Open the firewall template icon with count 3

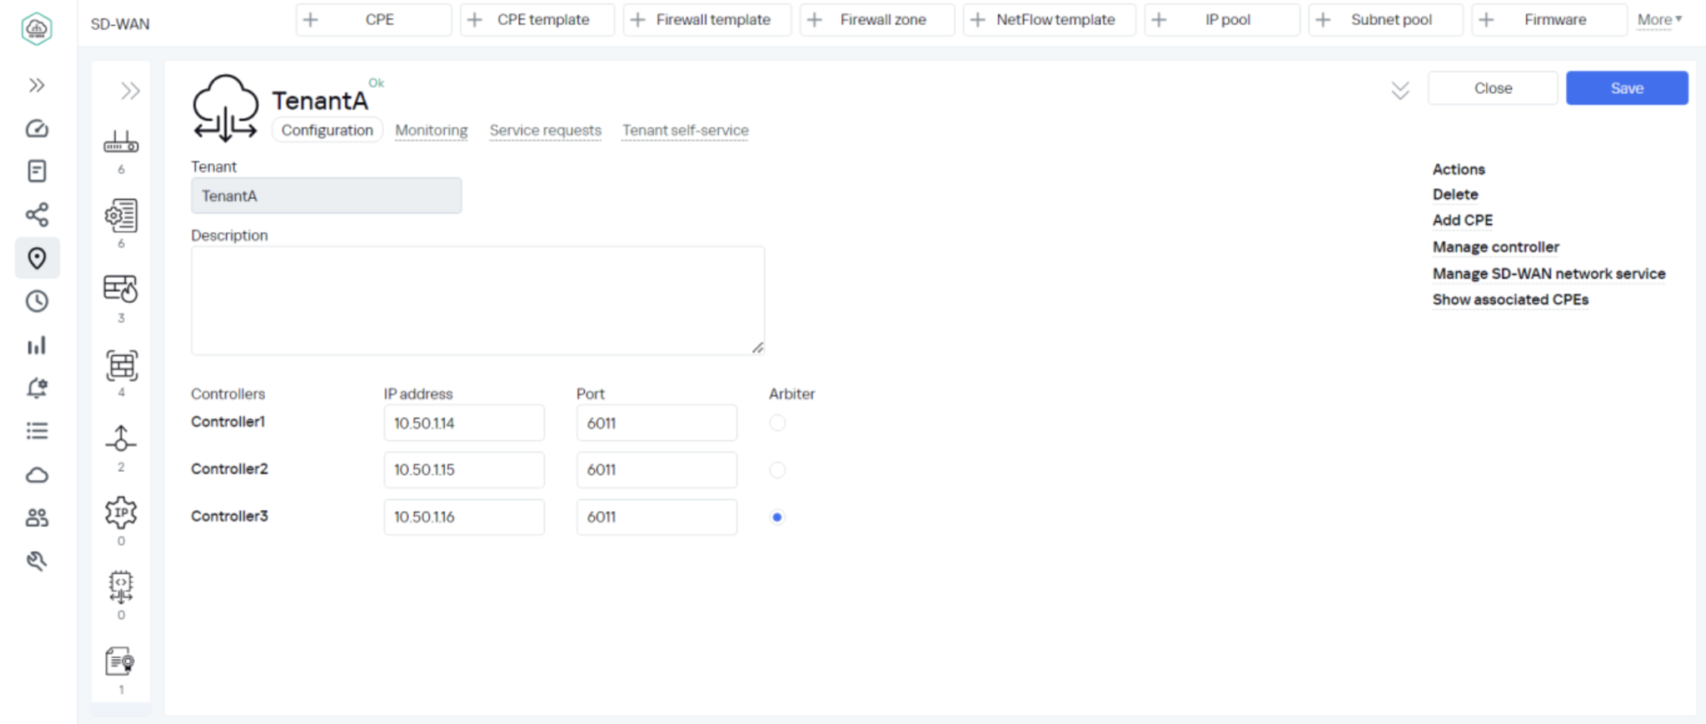point(121,290)
